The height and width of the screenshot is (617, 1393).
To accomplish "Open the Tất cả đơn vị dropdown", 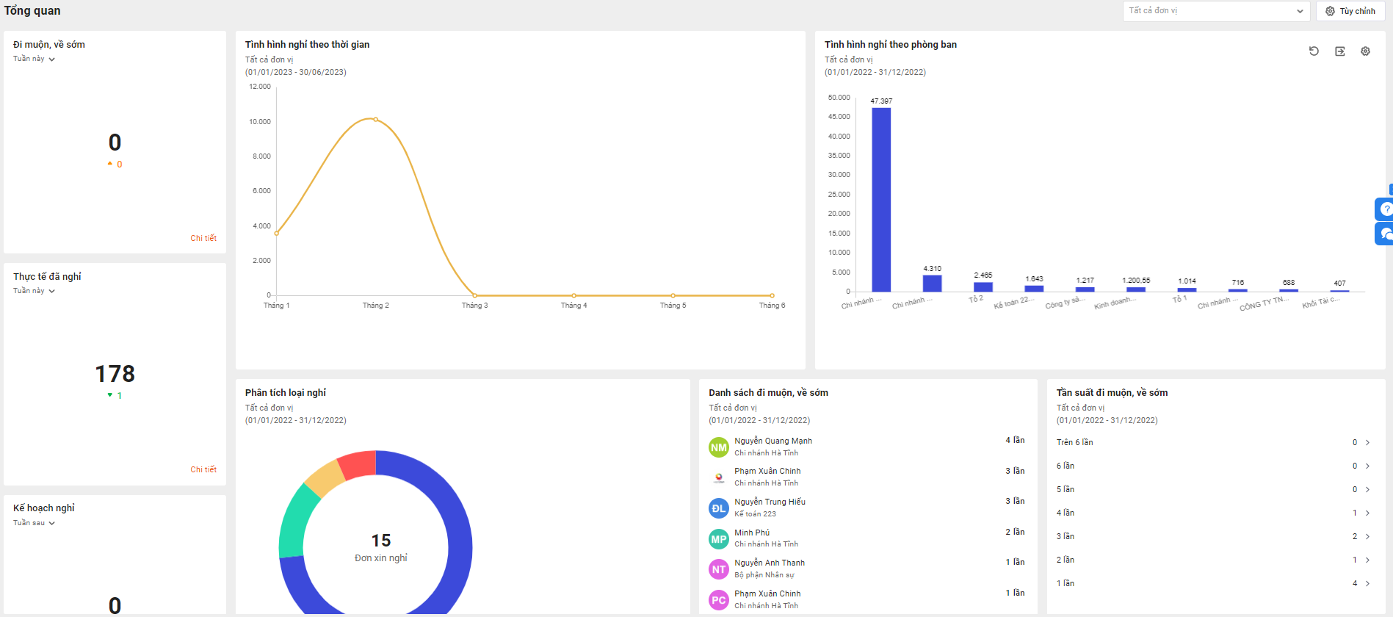I will 1215,11.
